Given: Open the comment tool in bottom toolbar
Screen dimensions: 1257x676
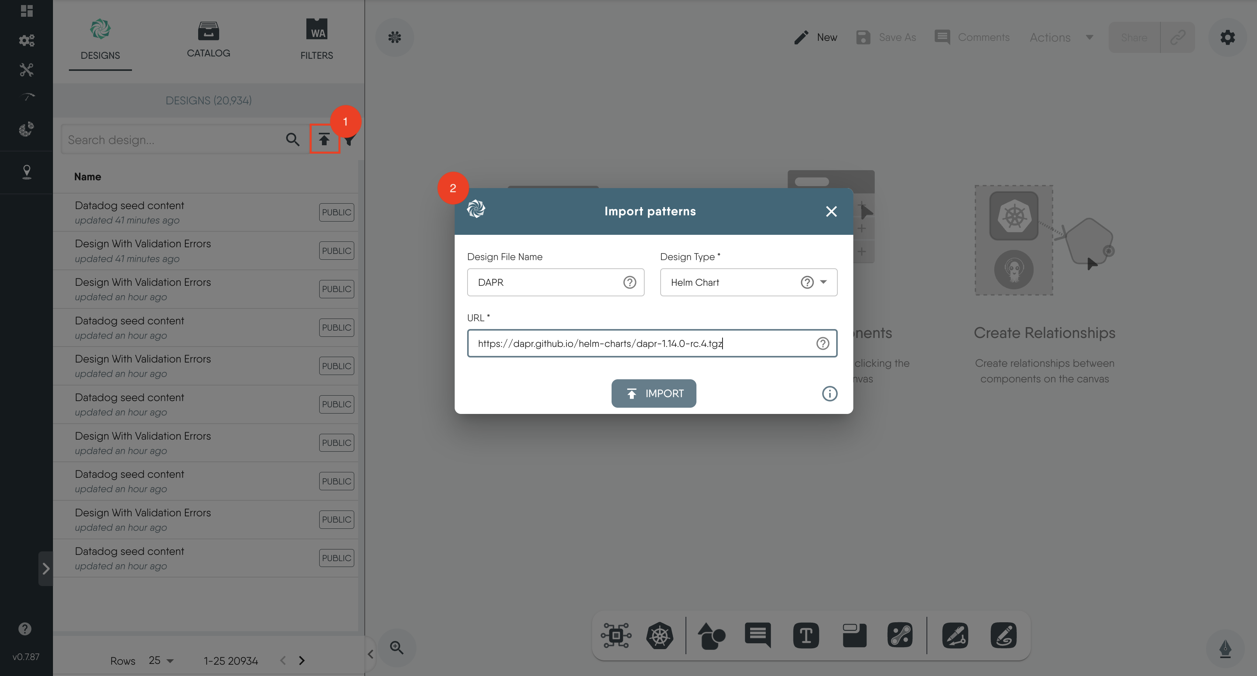Looking at the screenshot, I should [757, 636].
